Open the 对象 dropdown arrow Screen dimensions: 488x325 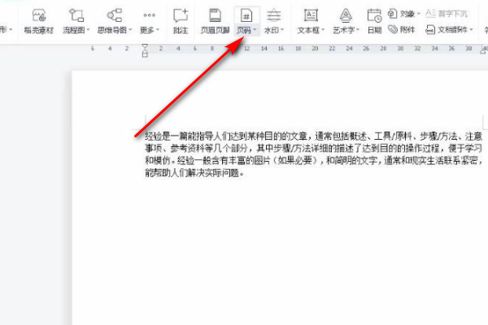pos(419,14)
